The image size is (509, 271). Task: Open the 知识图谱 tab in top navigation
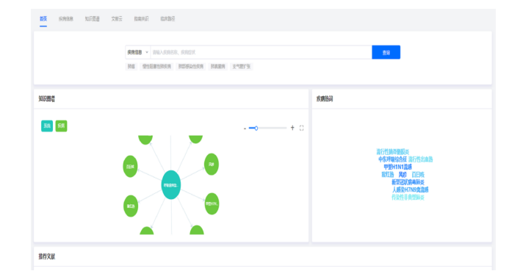93,19
